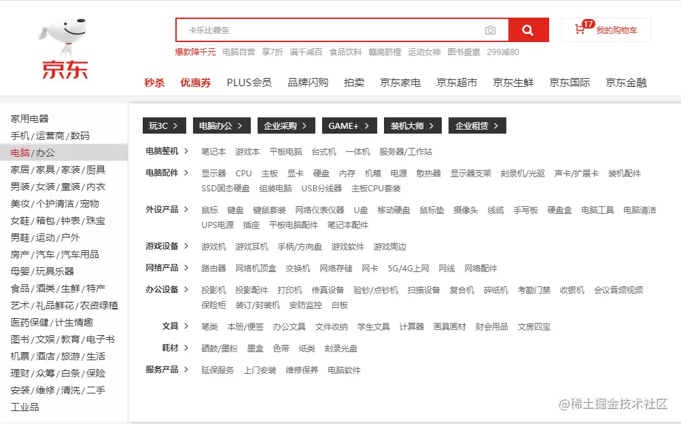This screenshot has height=424, width=681.
Task: Open the 延保服务 link
Action: point(217,370)
